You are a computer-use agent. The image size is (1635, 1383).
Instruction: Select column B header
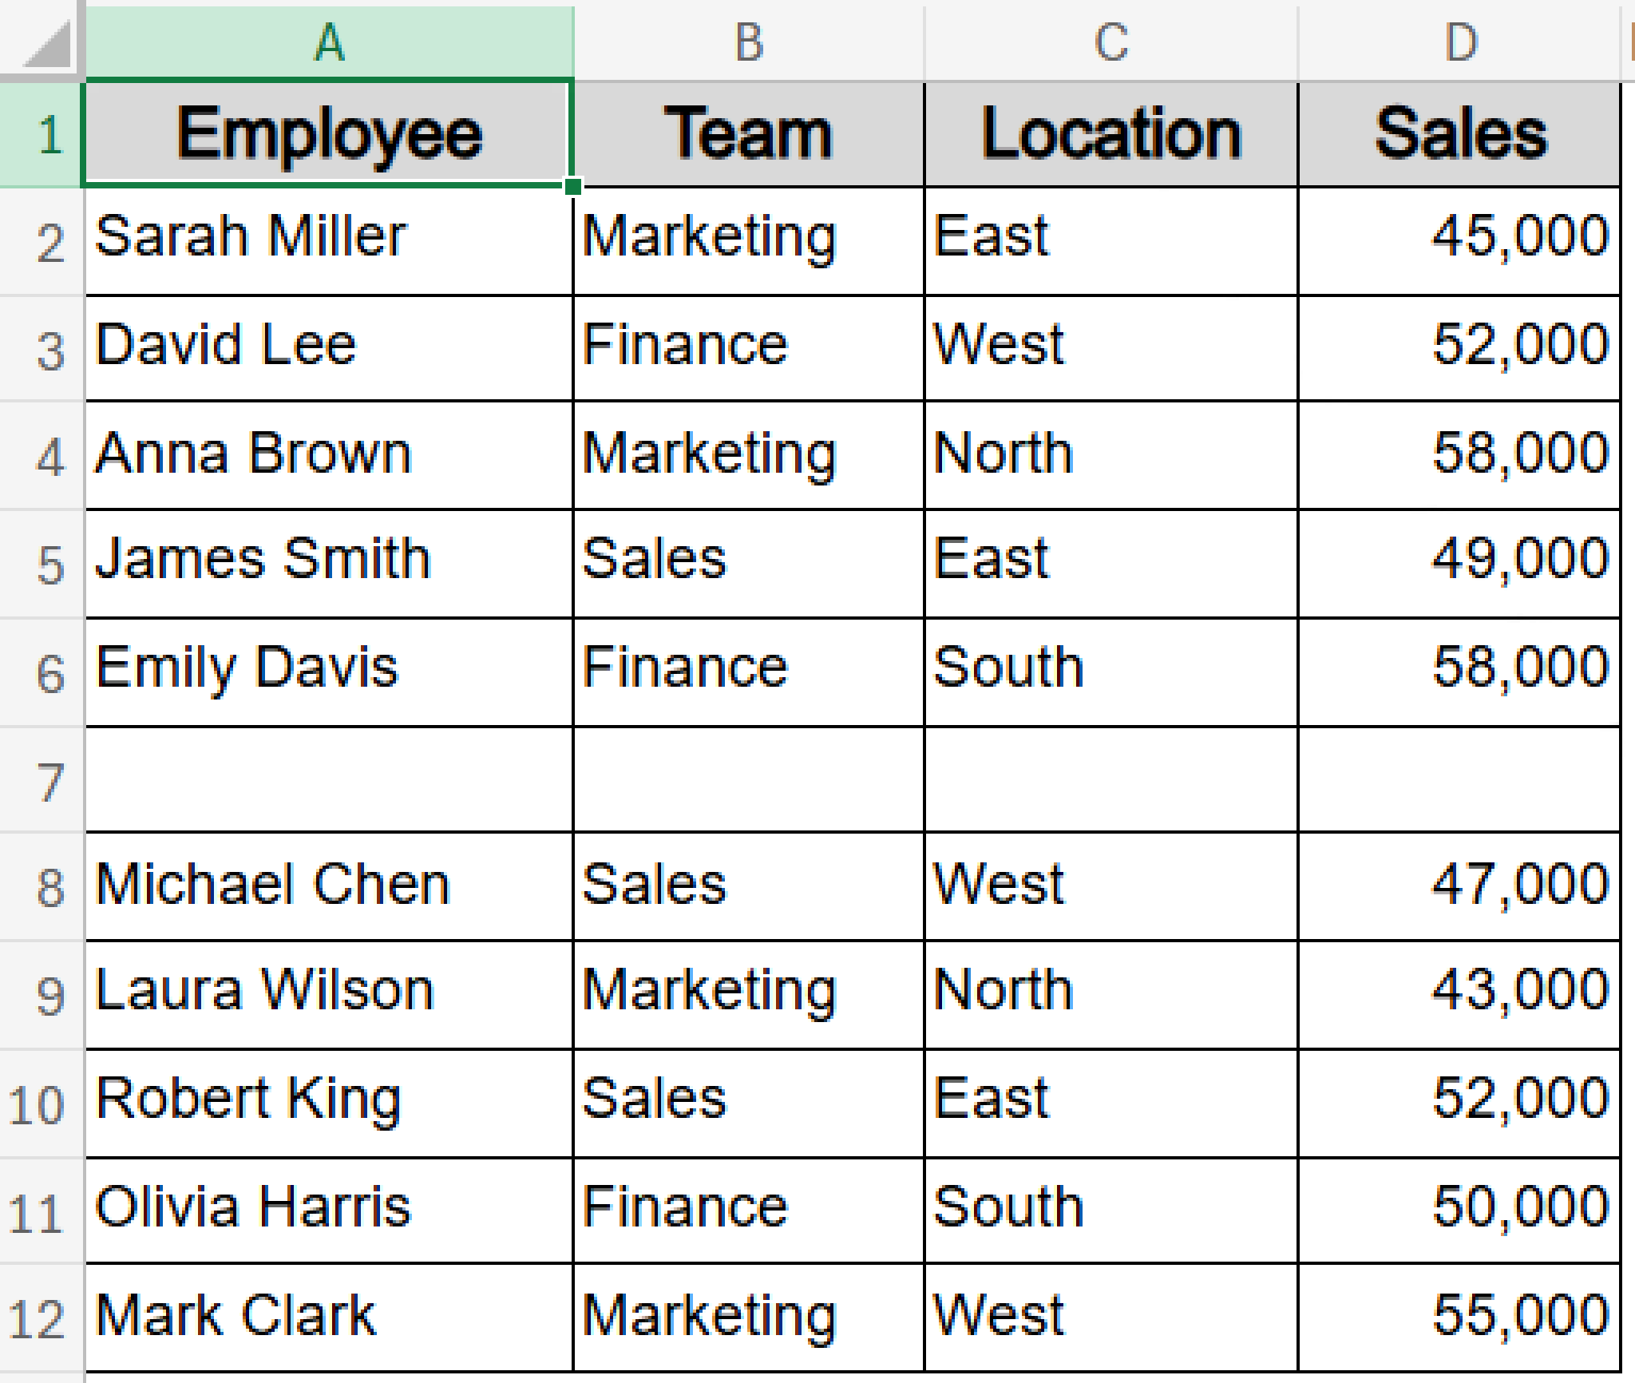tap(749, 42)
